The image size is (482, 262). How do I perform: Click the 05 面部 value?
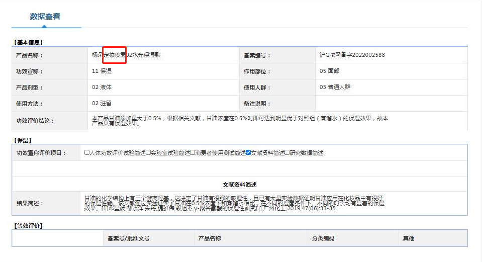pyautogui.click(x=329, y=71)
